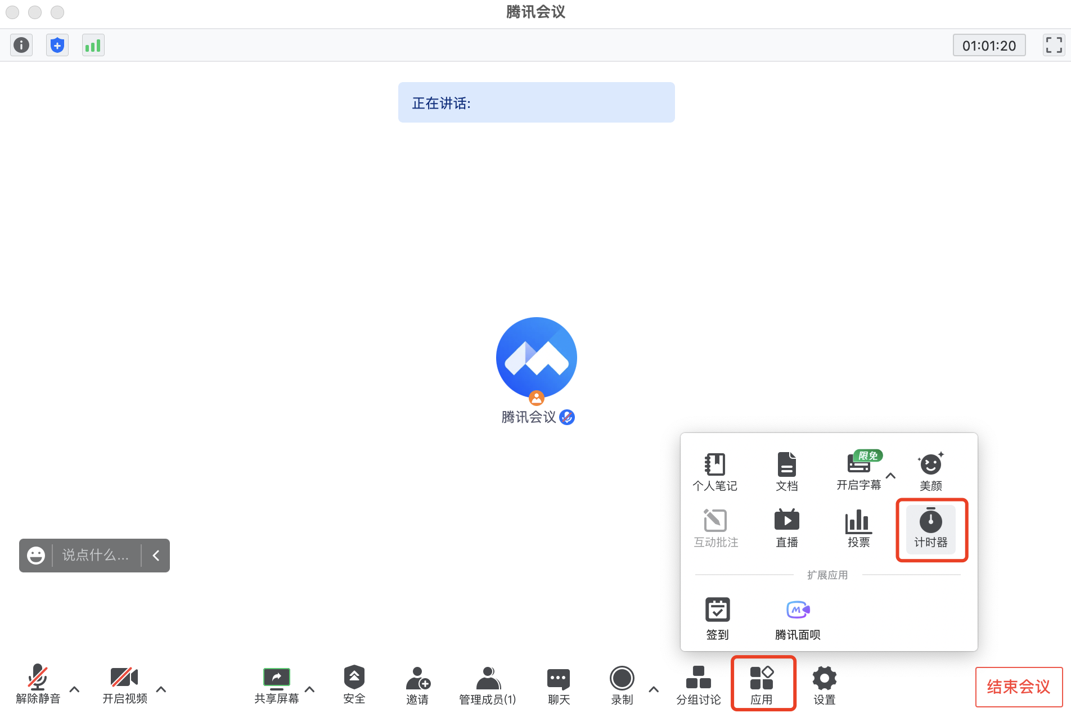The height and width of the screenshot is (713, 1071).
Task: Enable captions with 开启字幕
Action: [x=859, y=471]
